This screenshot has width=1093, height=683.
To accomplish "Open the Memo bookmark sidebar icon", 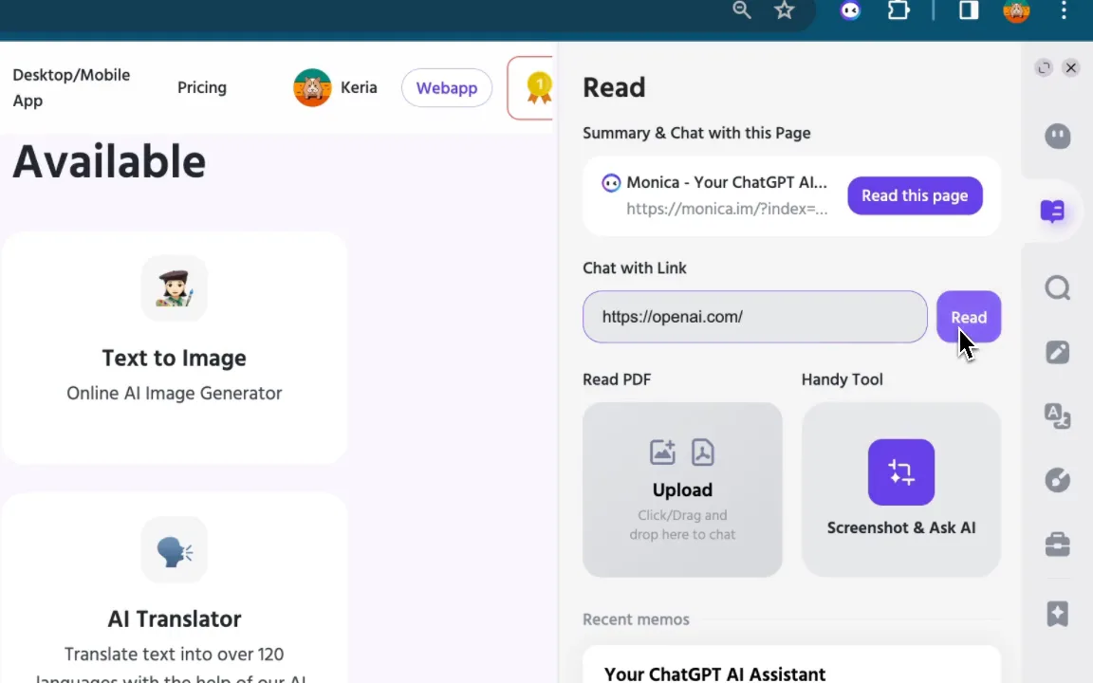I will (x=1058, y=614).
